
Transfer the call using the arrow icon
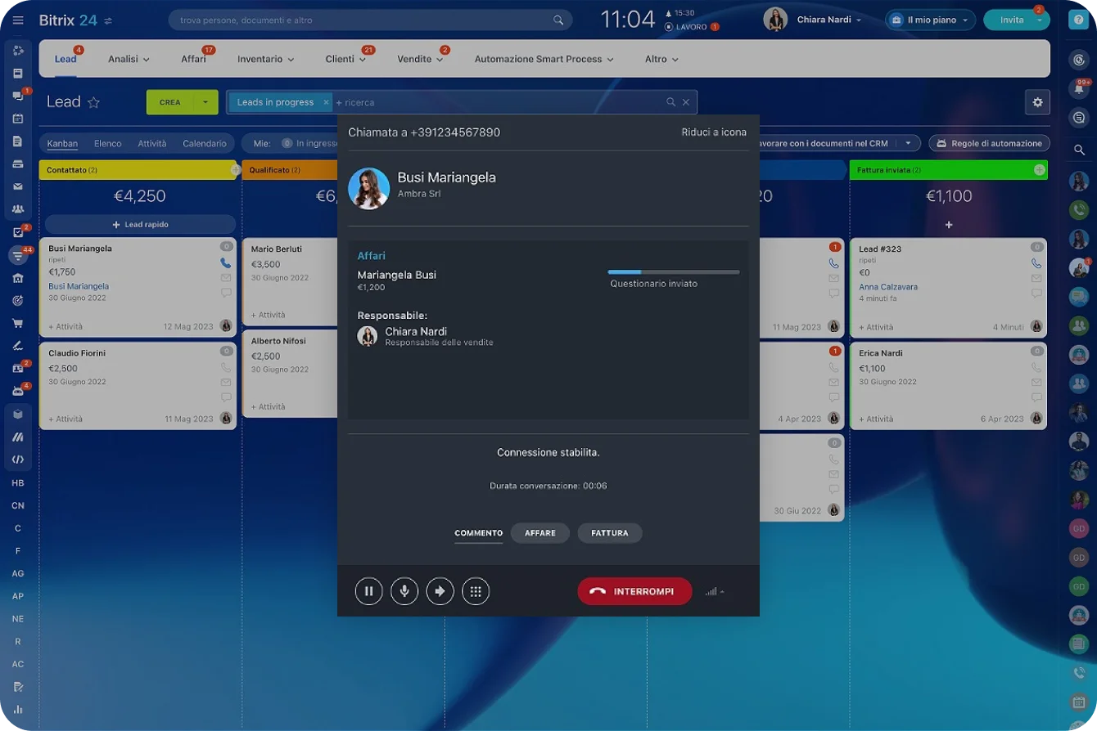(440, 591)
